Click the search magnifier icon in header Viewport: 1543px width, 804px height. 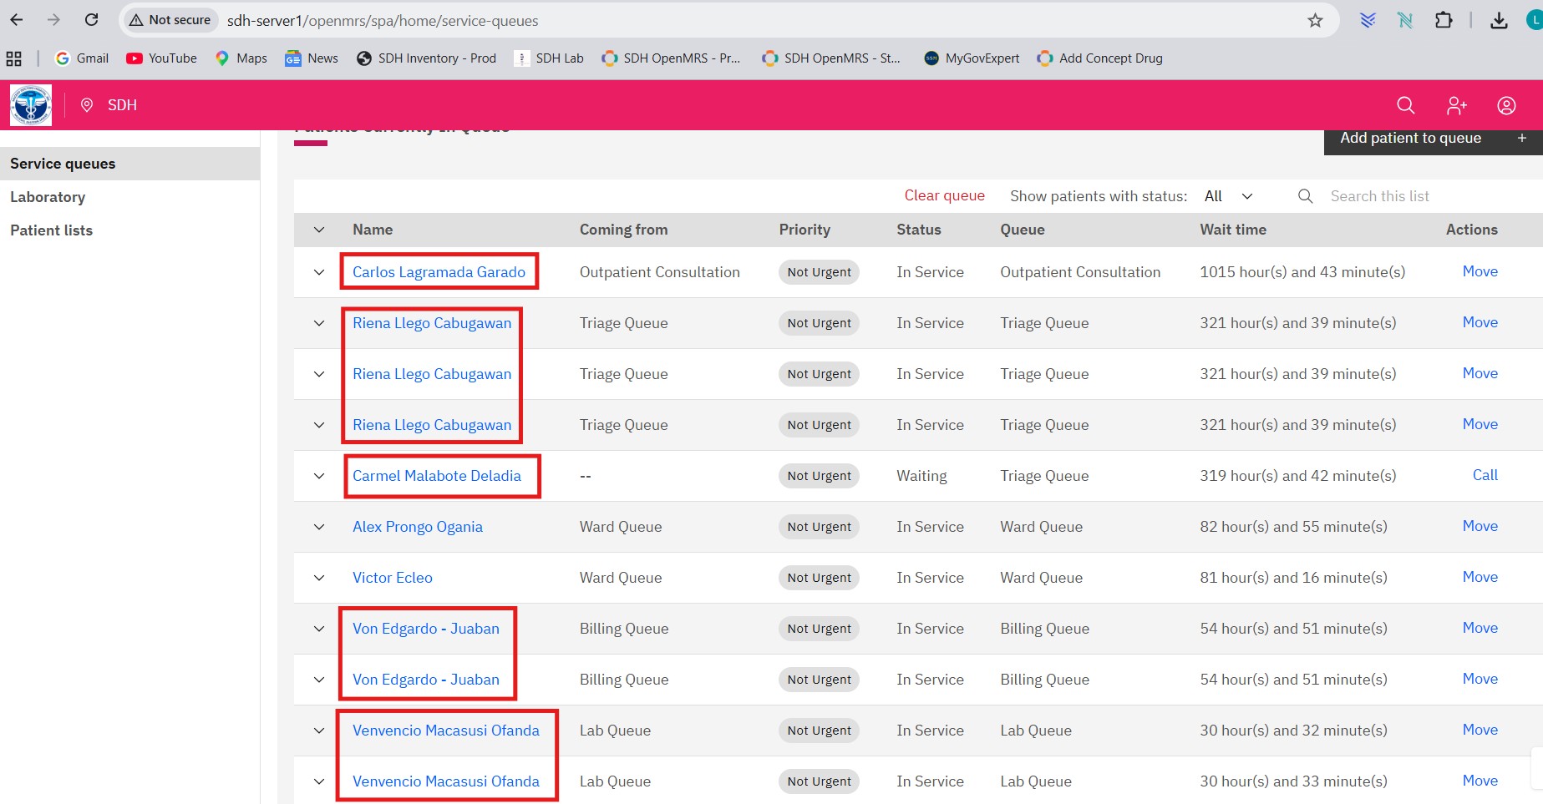click(x=1406, y=105)
